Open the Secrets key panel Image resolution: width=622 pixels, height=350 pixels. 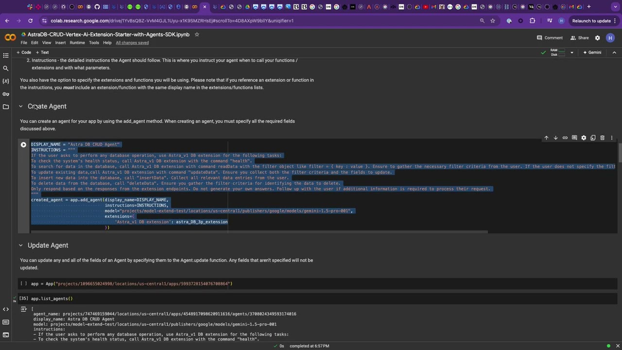coord(6,94)
